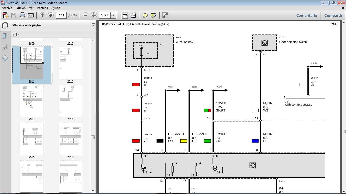Viewport: 346px width, 194px height.
Task: Open the Compartir pane
Action: pos(333,15)
